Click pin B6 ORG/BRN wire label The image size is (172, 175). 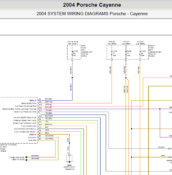49,139
